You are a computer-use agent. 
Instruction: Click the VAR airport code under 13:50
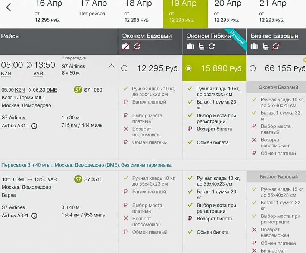[x=38, y=74]
